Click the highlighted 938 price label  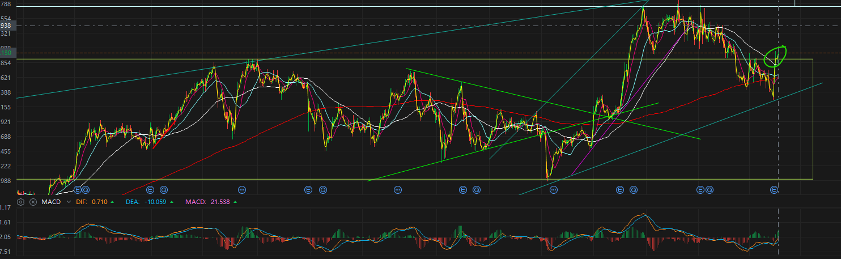(8, 26)
